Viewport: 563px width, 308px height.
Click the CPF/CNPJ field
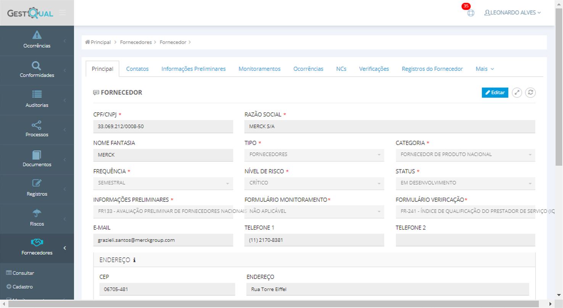tap(163, 126)
